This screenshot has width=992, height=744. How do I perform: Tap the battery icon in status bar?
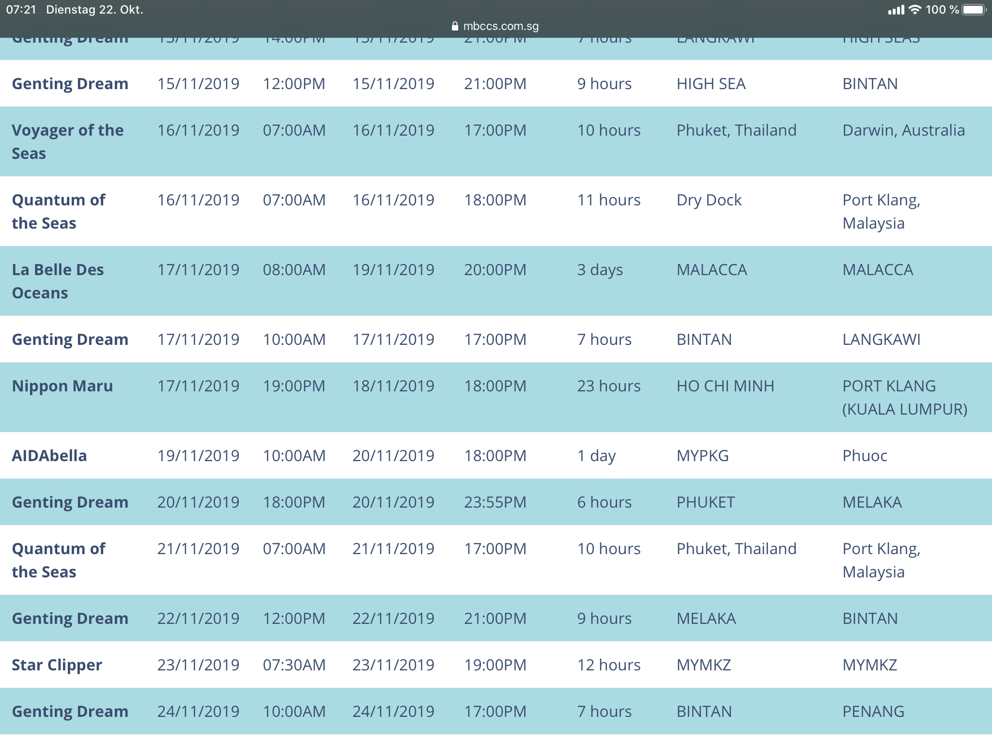(x=974, y=10)
